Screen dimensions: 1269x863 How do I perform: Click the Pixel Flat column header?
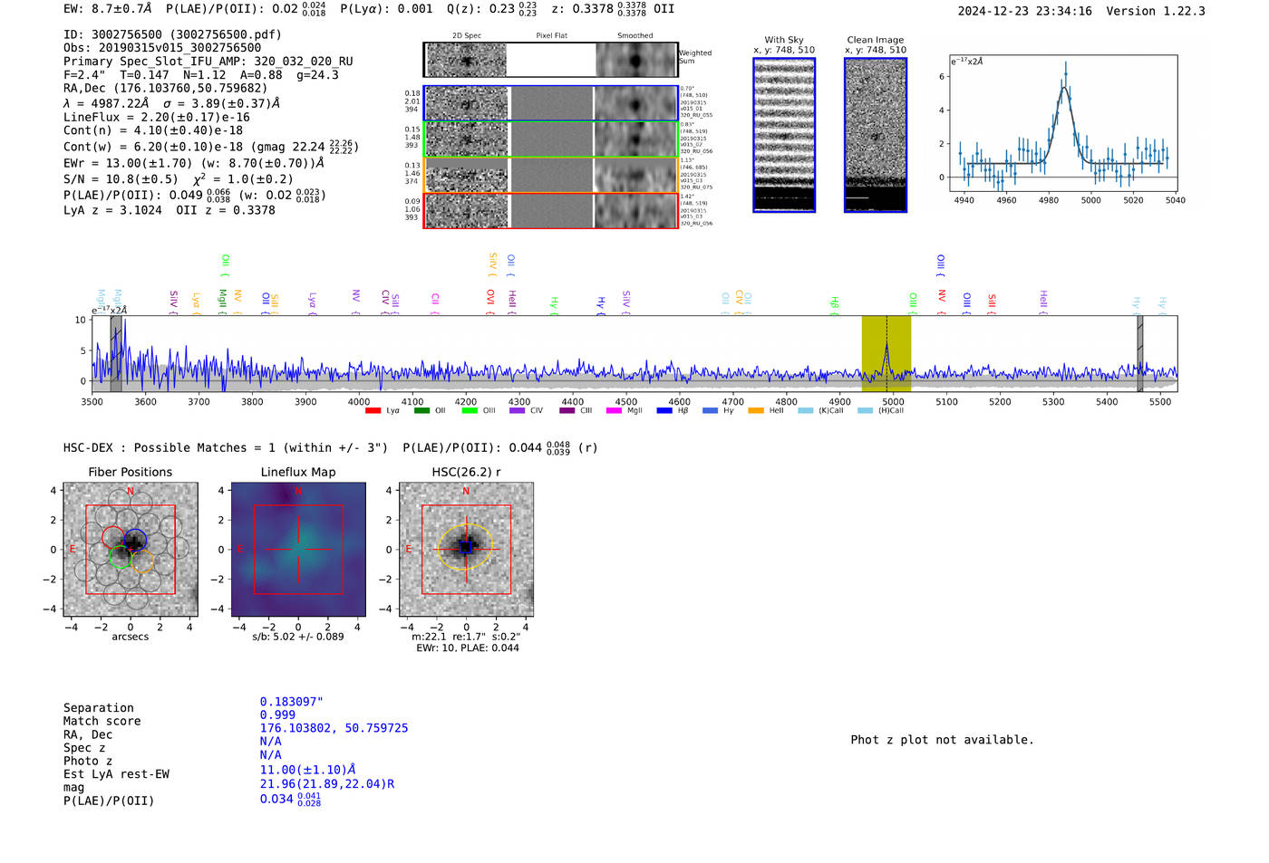point(551,36)
